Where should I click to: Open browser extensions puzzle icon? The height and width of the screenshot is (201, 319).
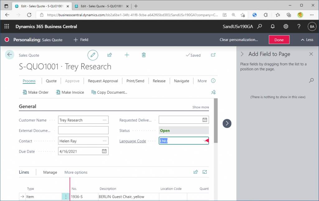266,15
